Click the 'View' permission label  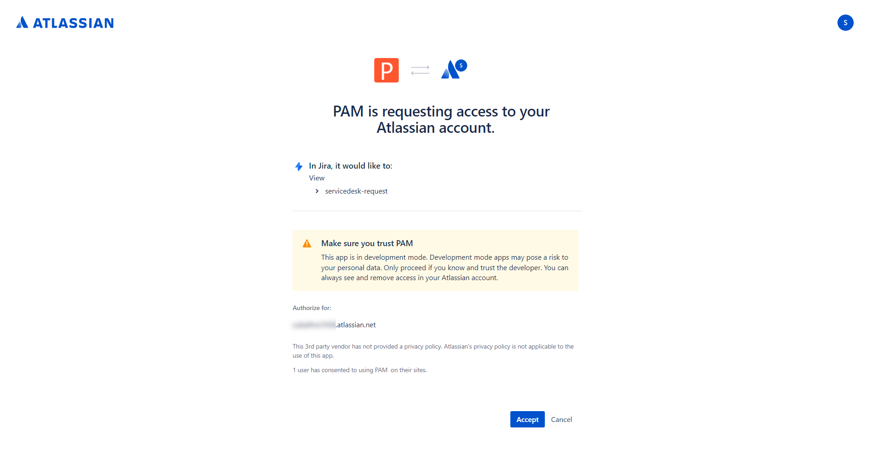point(317,178)
